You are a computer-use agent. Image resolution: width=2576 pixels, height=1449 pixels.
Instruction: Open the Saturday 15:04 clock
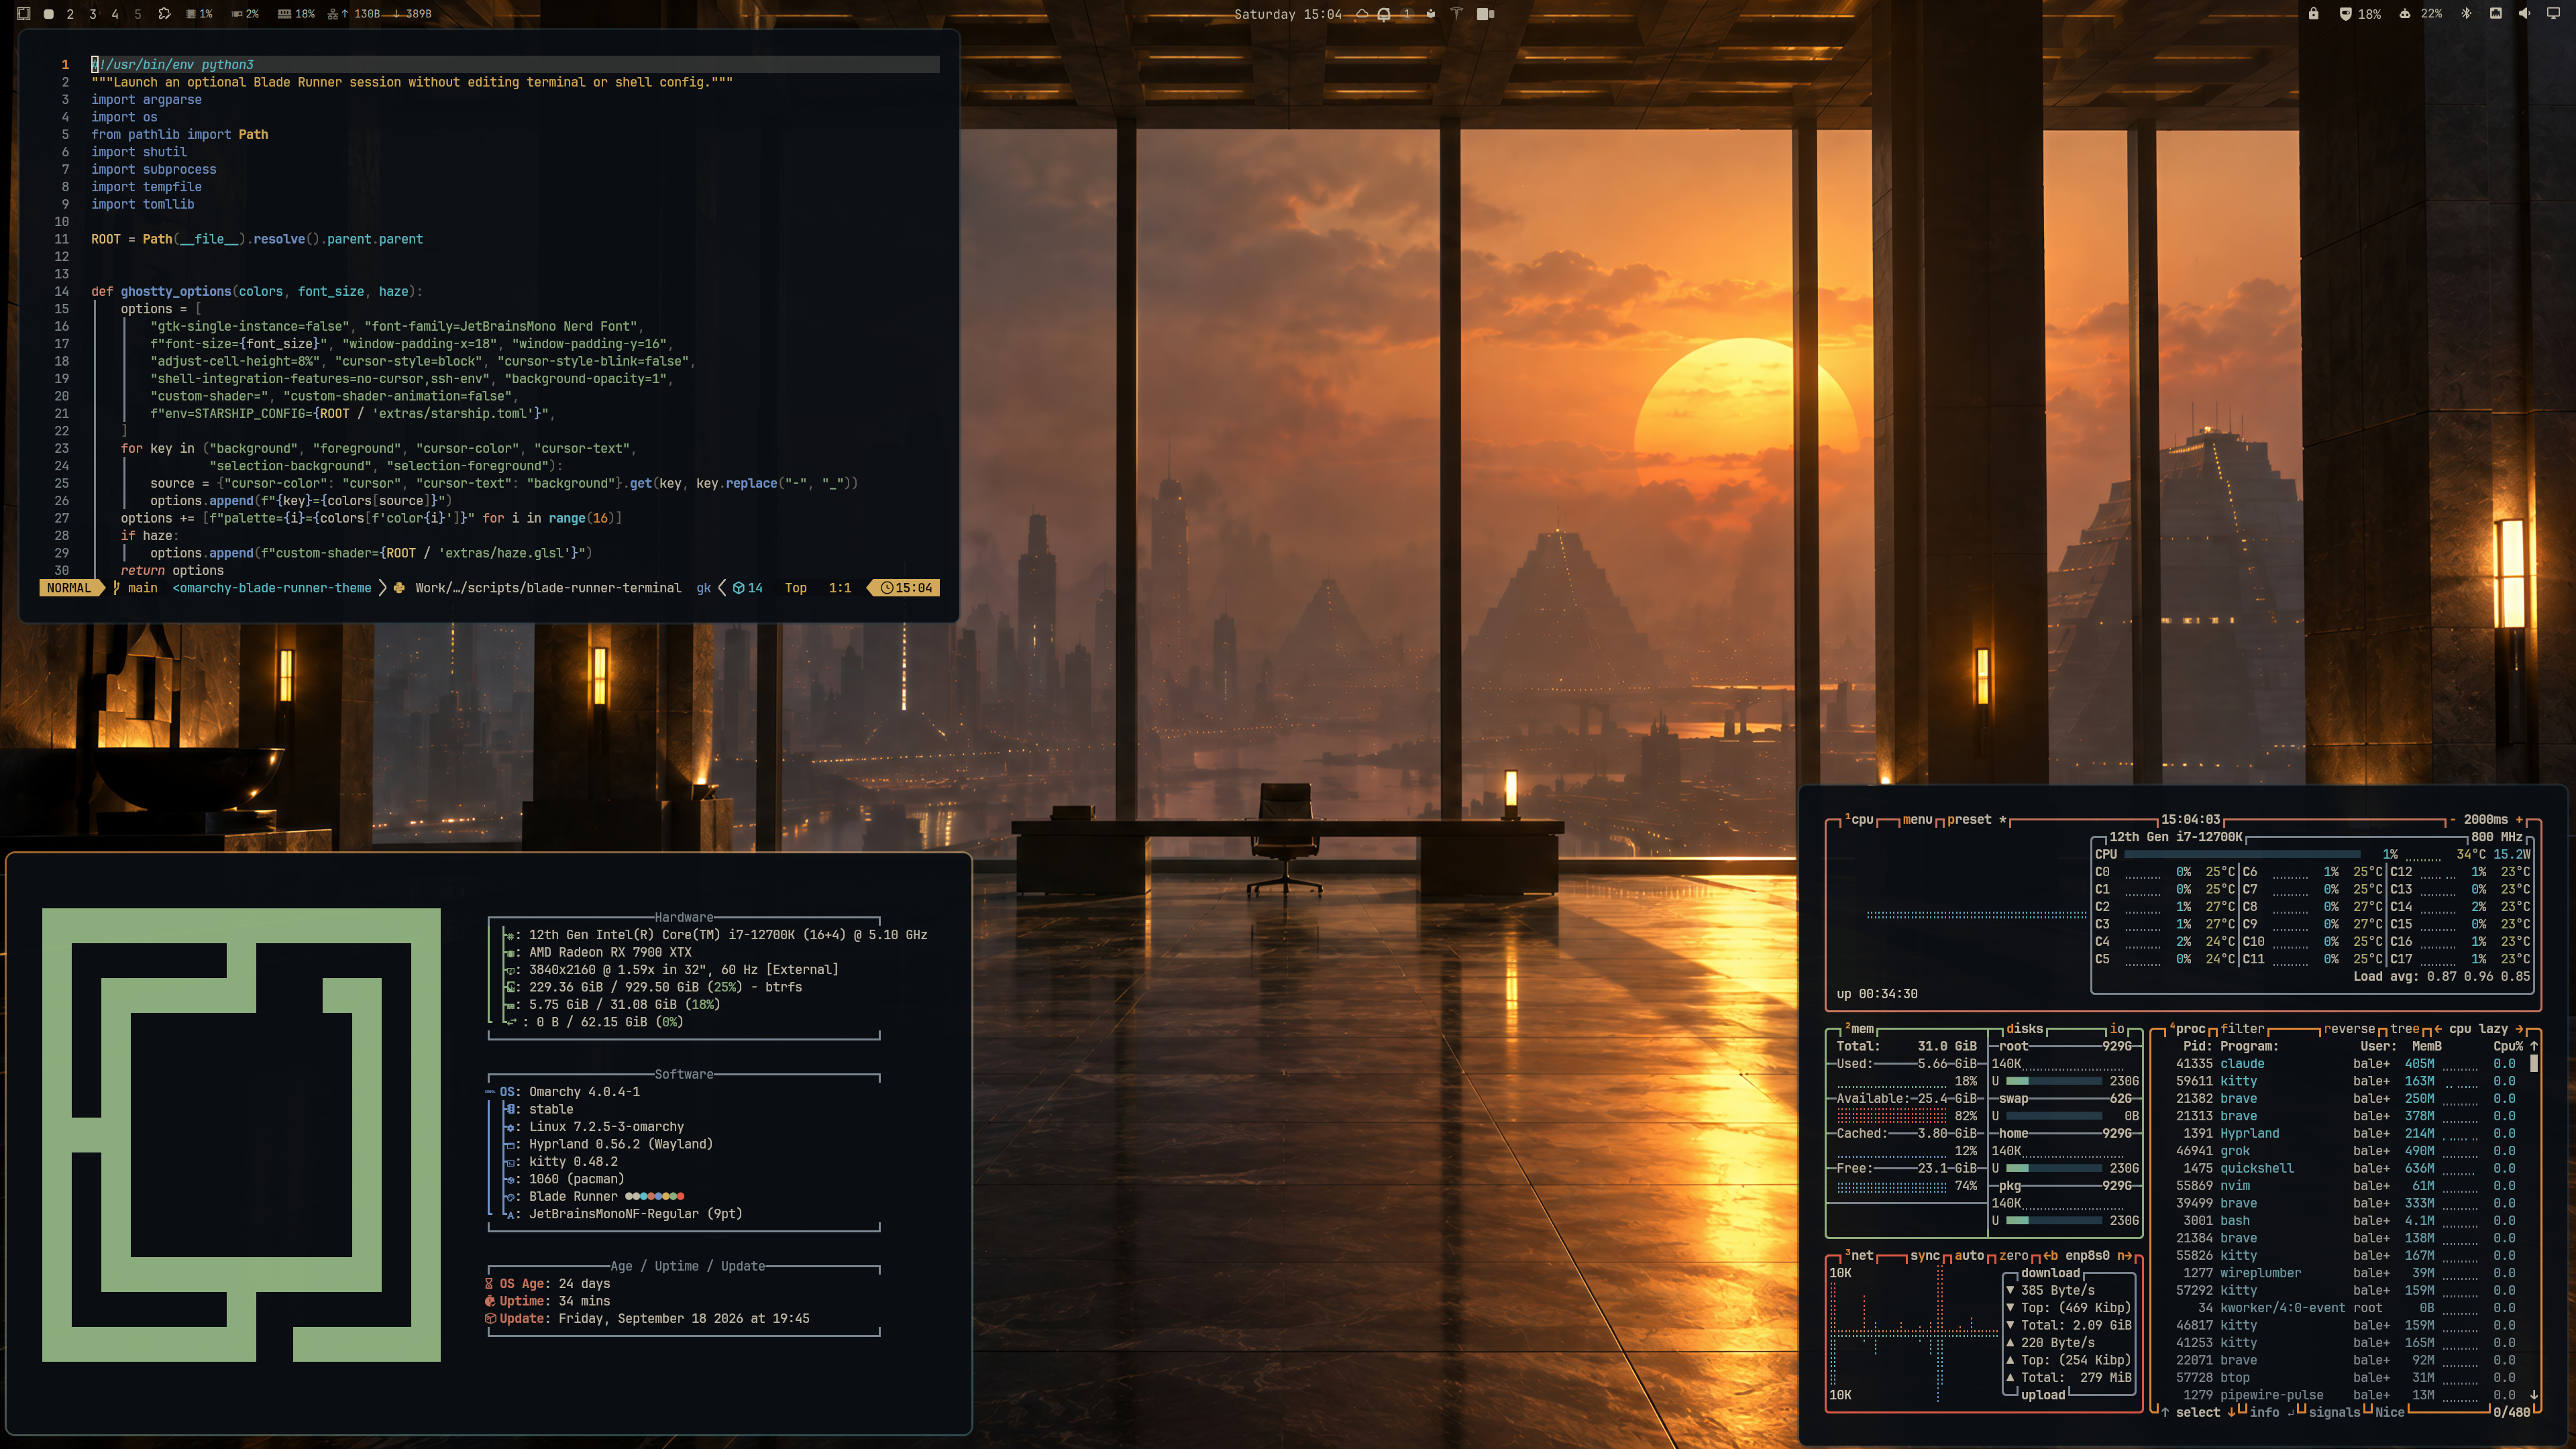1287,14
